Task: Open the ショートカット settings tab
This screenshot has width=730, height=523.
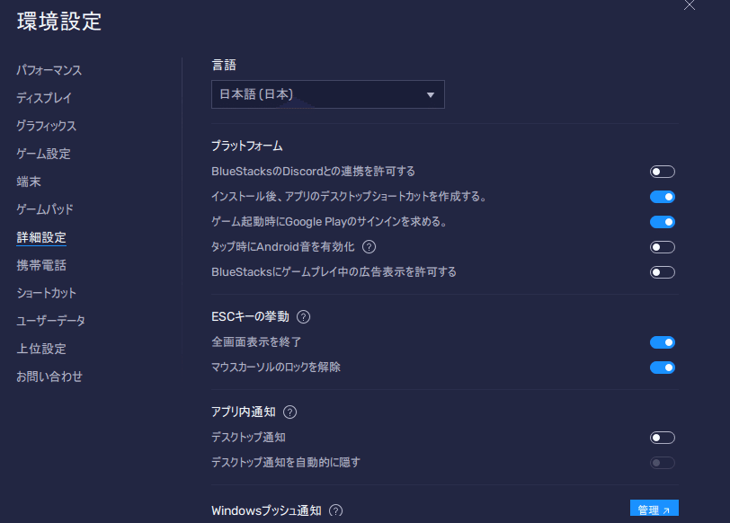Action: [x=46, y=293]
